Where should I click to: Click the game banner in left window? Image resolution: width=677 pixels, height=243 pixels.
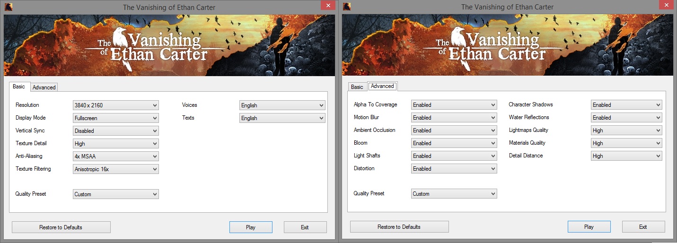169,45
